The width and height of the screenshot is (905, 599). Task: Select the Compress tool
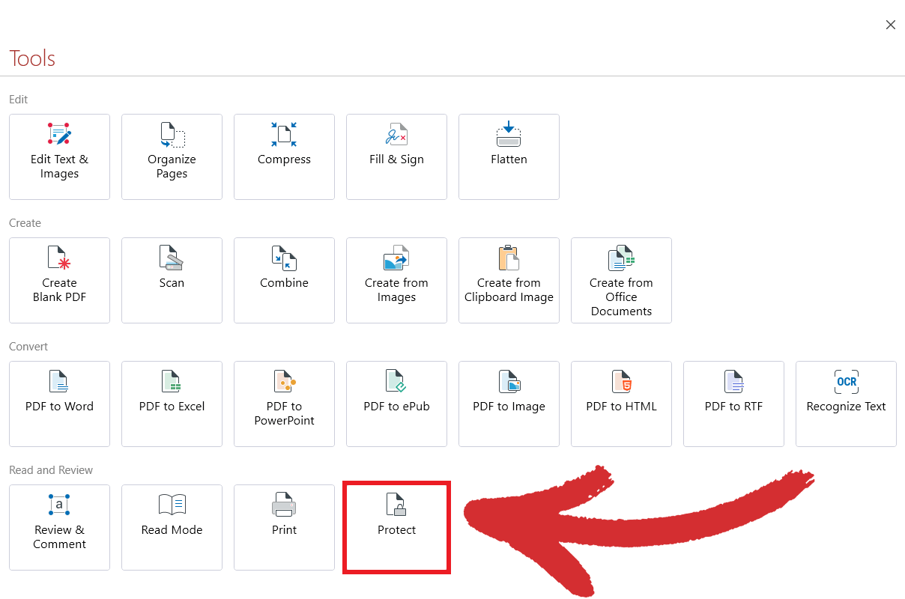tap(284, 156)
